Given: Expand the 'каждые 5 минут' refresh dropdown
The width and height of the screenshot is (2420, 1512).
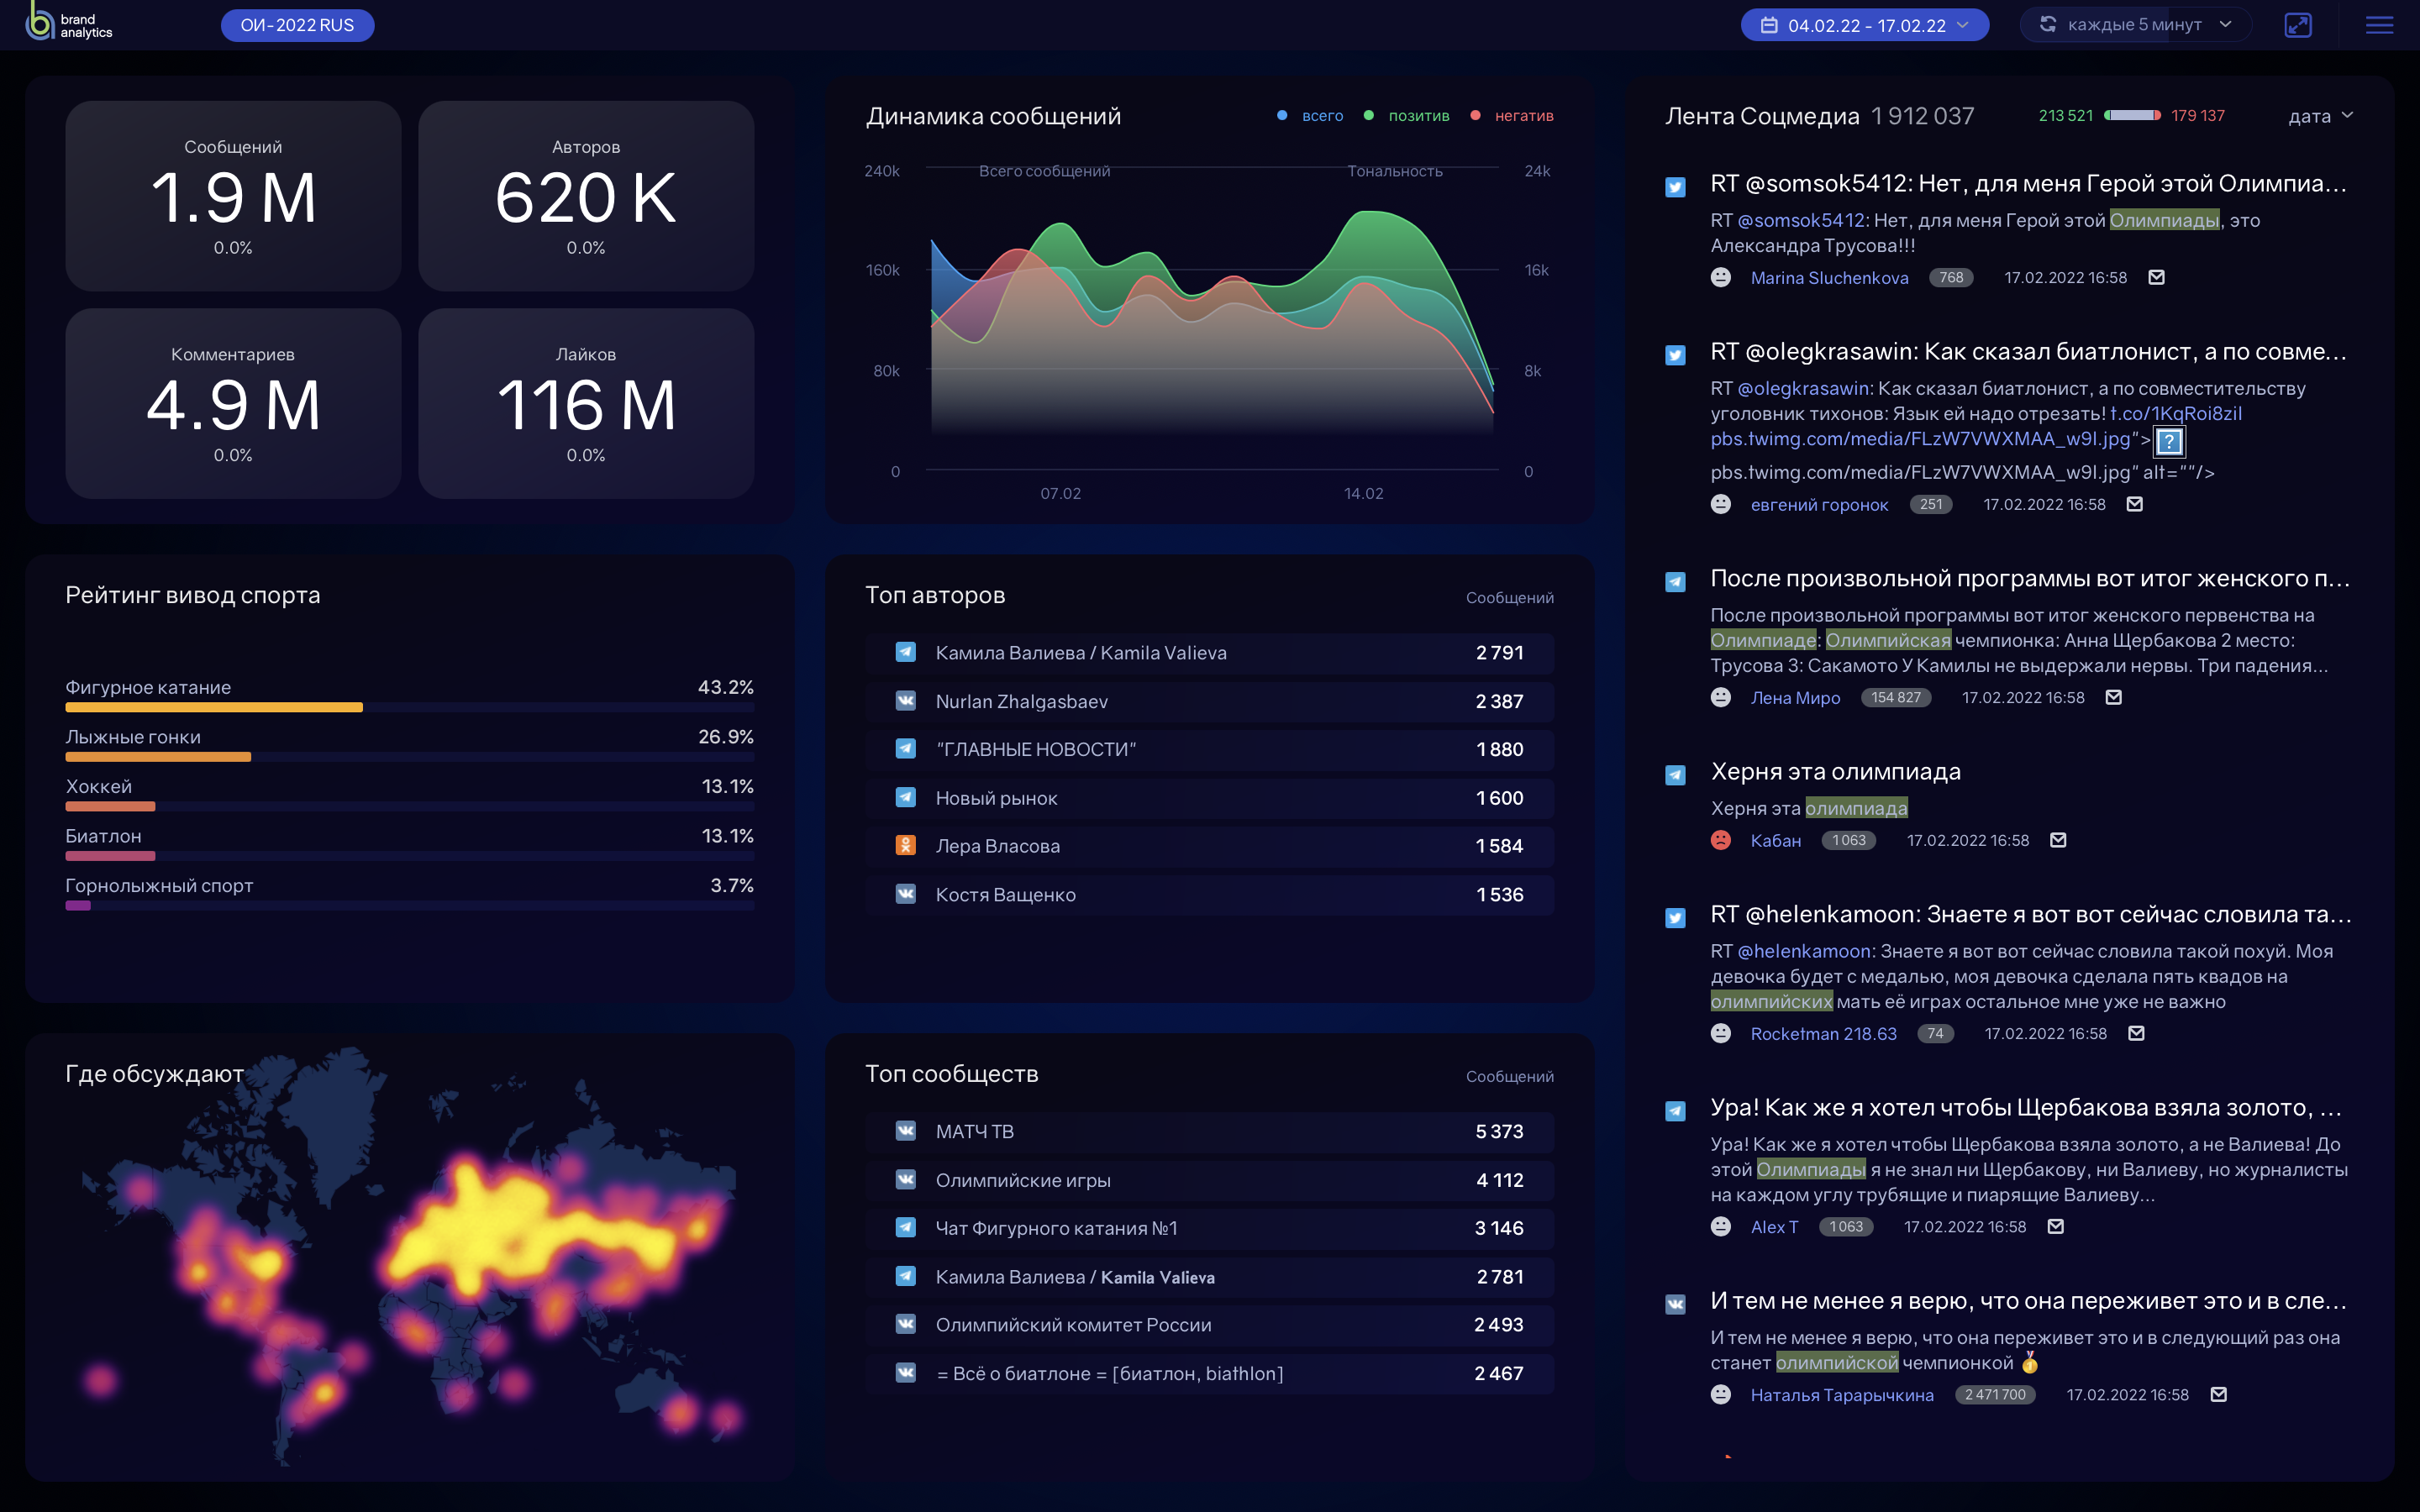Looking at the screenshot, I should [x=2135, y=25].
